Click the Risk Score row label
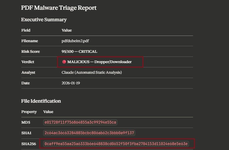 click(30, 52)
